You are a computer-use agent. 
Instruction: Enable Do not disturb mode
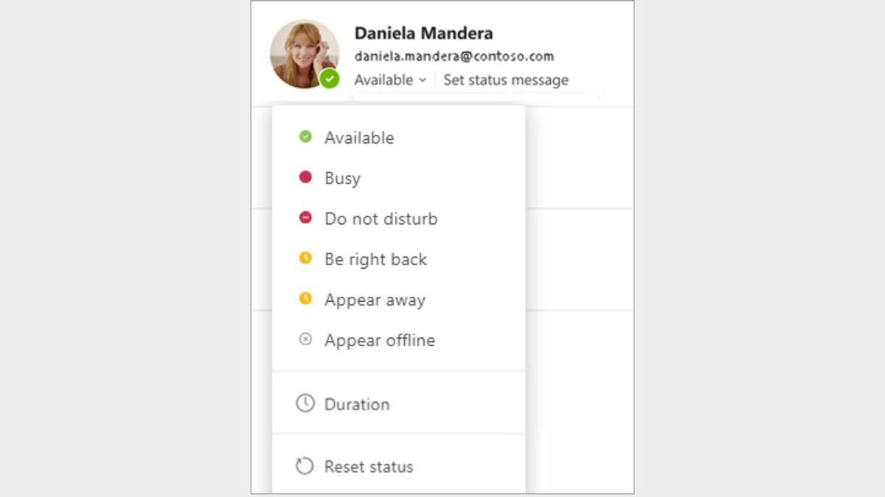click(x=381, y=219)
